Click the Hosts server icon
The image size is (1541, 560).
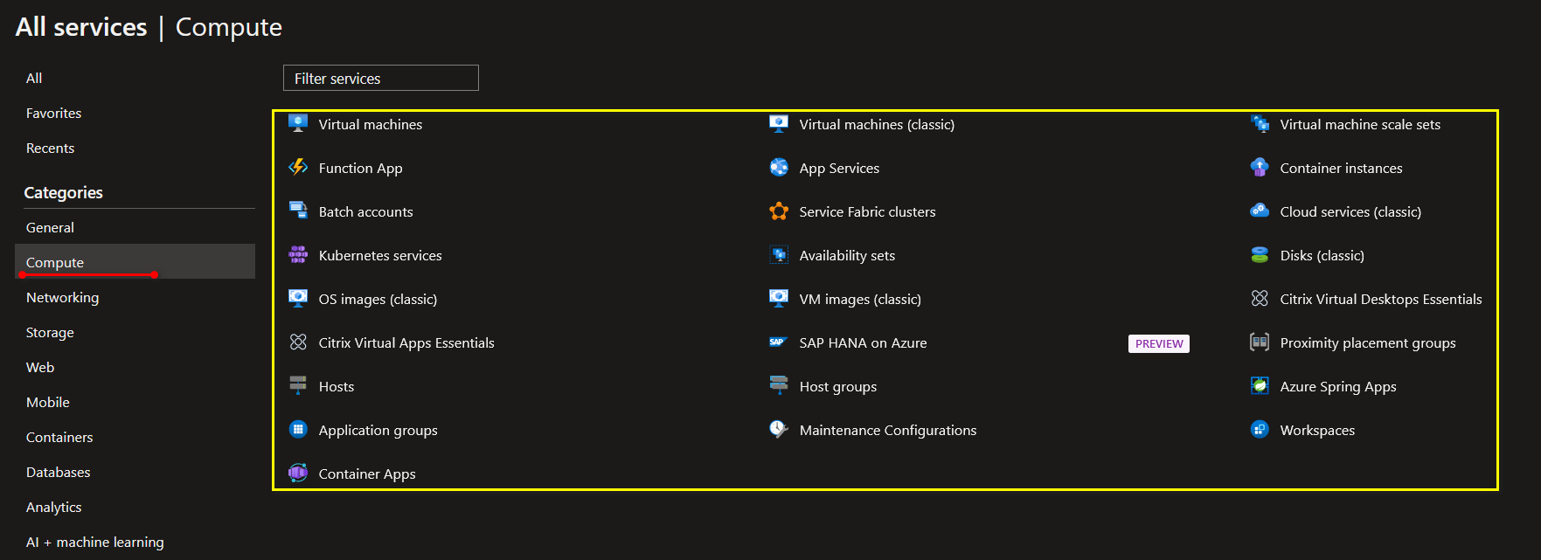click(x=298, y=385)
